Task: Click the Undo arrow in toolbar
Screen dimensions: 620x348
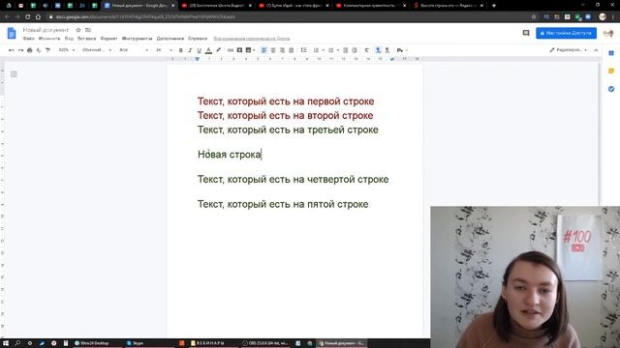Action: [x=12, y=50]
